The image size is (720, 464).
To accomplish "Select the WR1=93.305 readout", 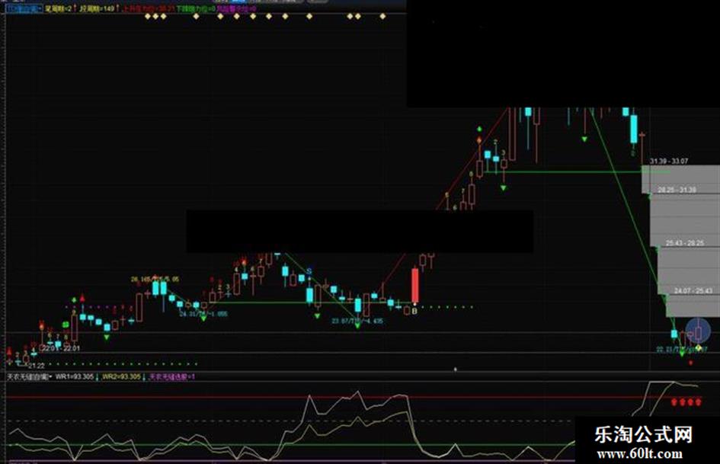I will tap(75, 376).
